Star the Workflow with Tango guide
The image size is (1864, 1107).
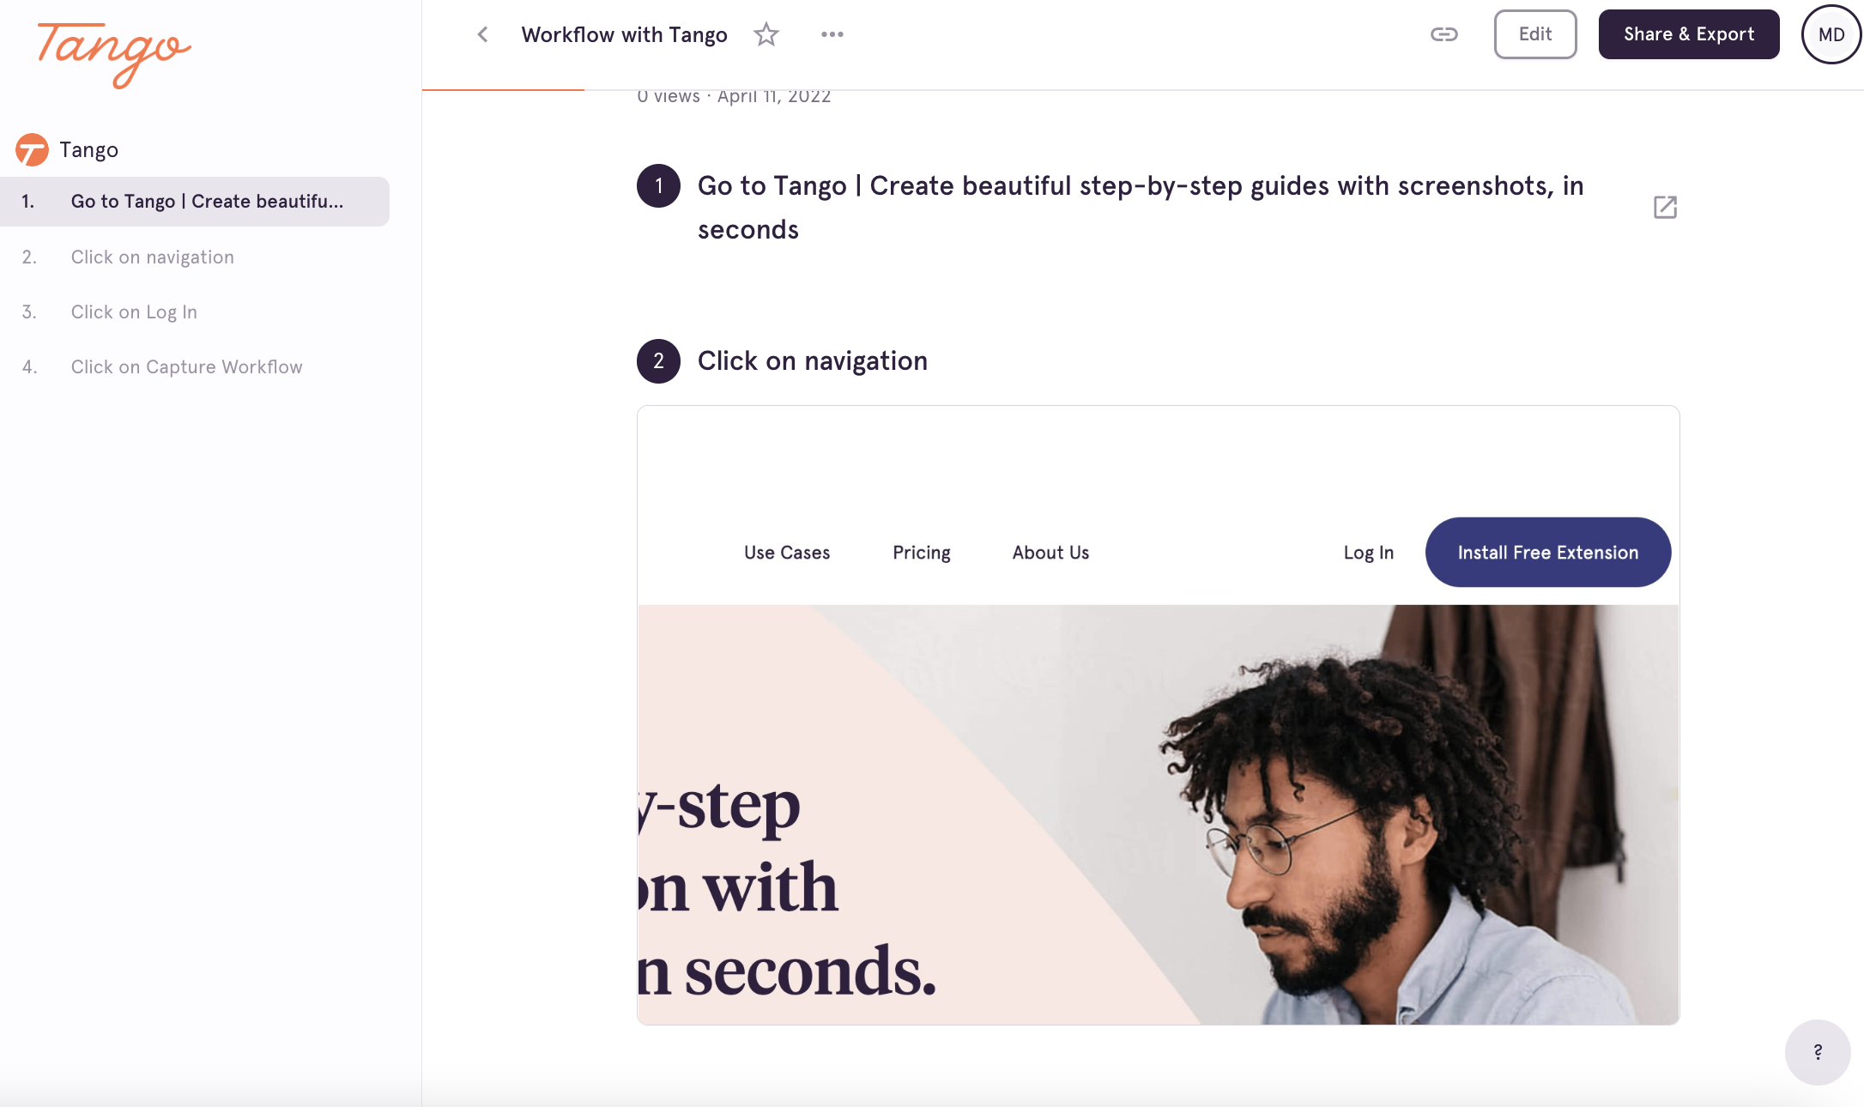pyautogui.click(x=766, y=34)
